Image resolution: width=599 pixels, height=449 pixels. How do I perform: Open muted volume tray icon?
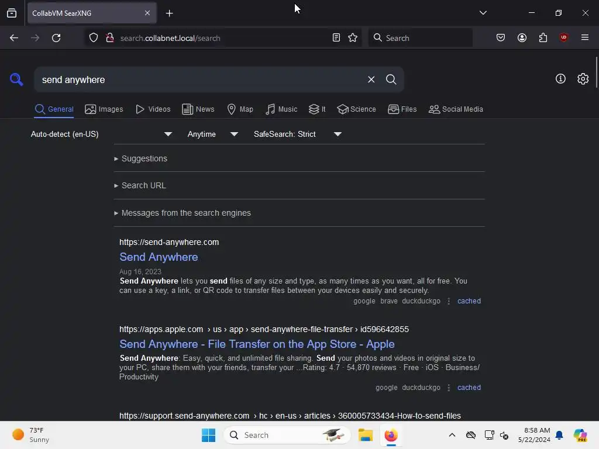tap(504, 435)
